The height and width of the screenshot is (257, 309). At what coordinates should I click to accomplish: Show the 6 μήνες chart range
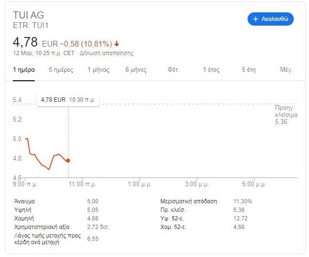[136, 70]
